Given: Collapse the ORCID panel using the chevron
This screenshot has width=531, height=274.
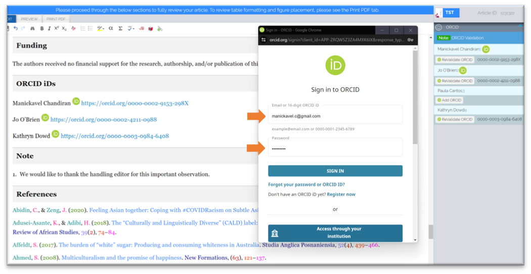Looking at the screenshot, I should (519, 27).
